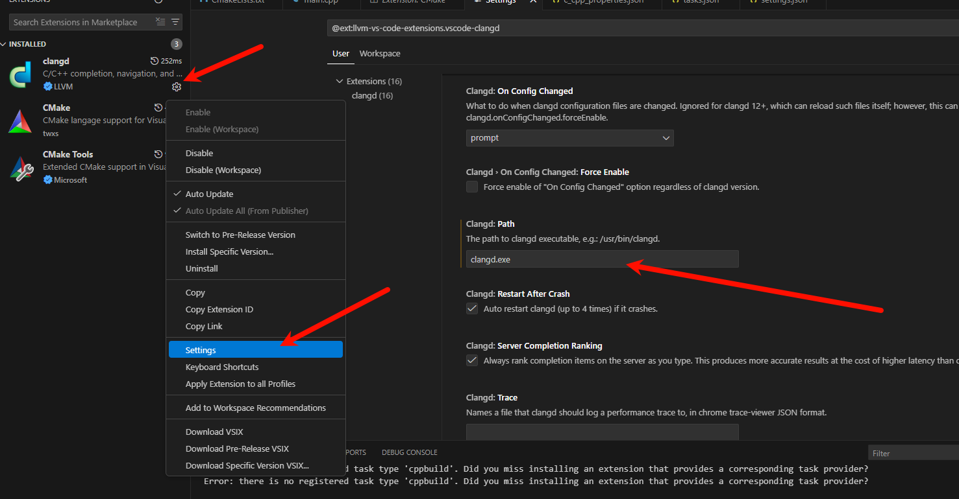Image resolution: width=959 pixels, height=499 pixels.
Task: Click the clangd extension gear icon
Action: click(177, 87)
